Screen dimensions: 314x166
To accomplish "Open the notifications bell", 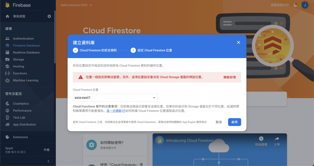I will 295,5.
